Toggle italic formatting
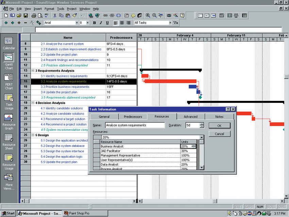Screen dimensions: 289x217 point(101,23)
